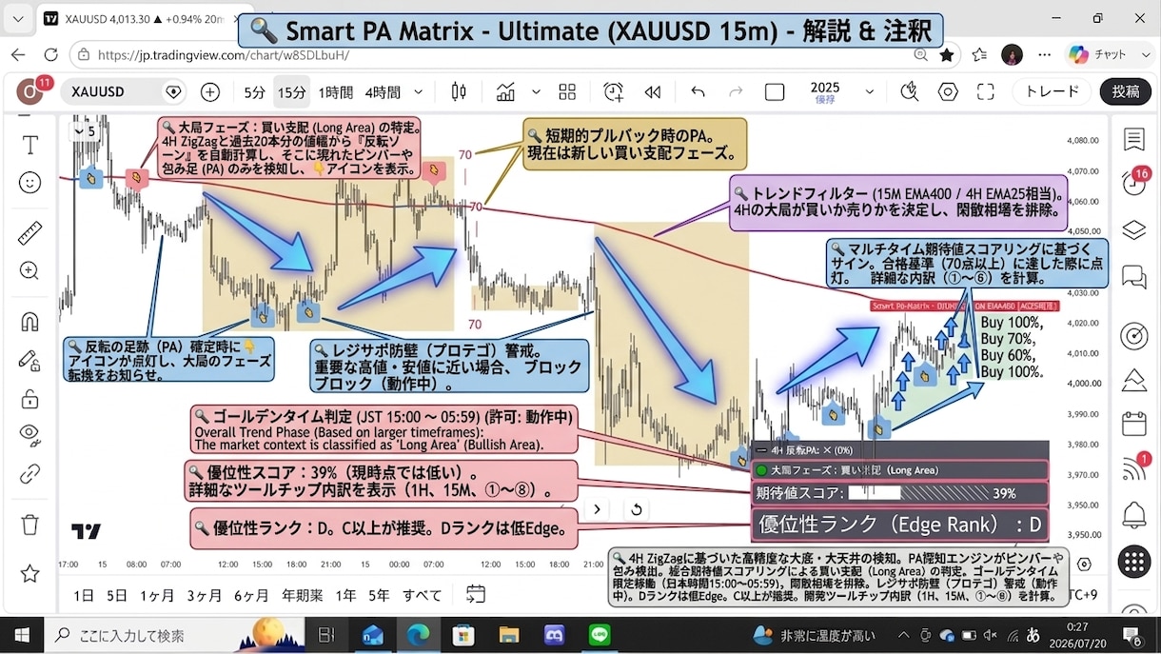Toggle lock all drawings
1161x654 pixels.
point(30,398)
